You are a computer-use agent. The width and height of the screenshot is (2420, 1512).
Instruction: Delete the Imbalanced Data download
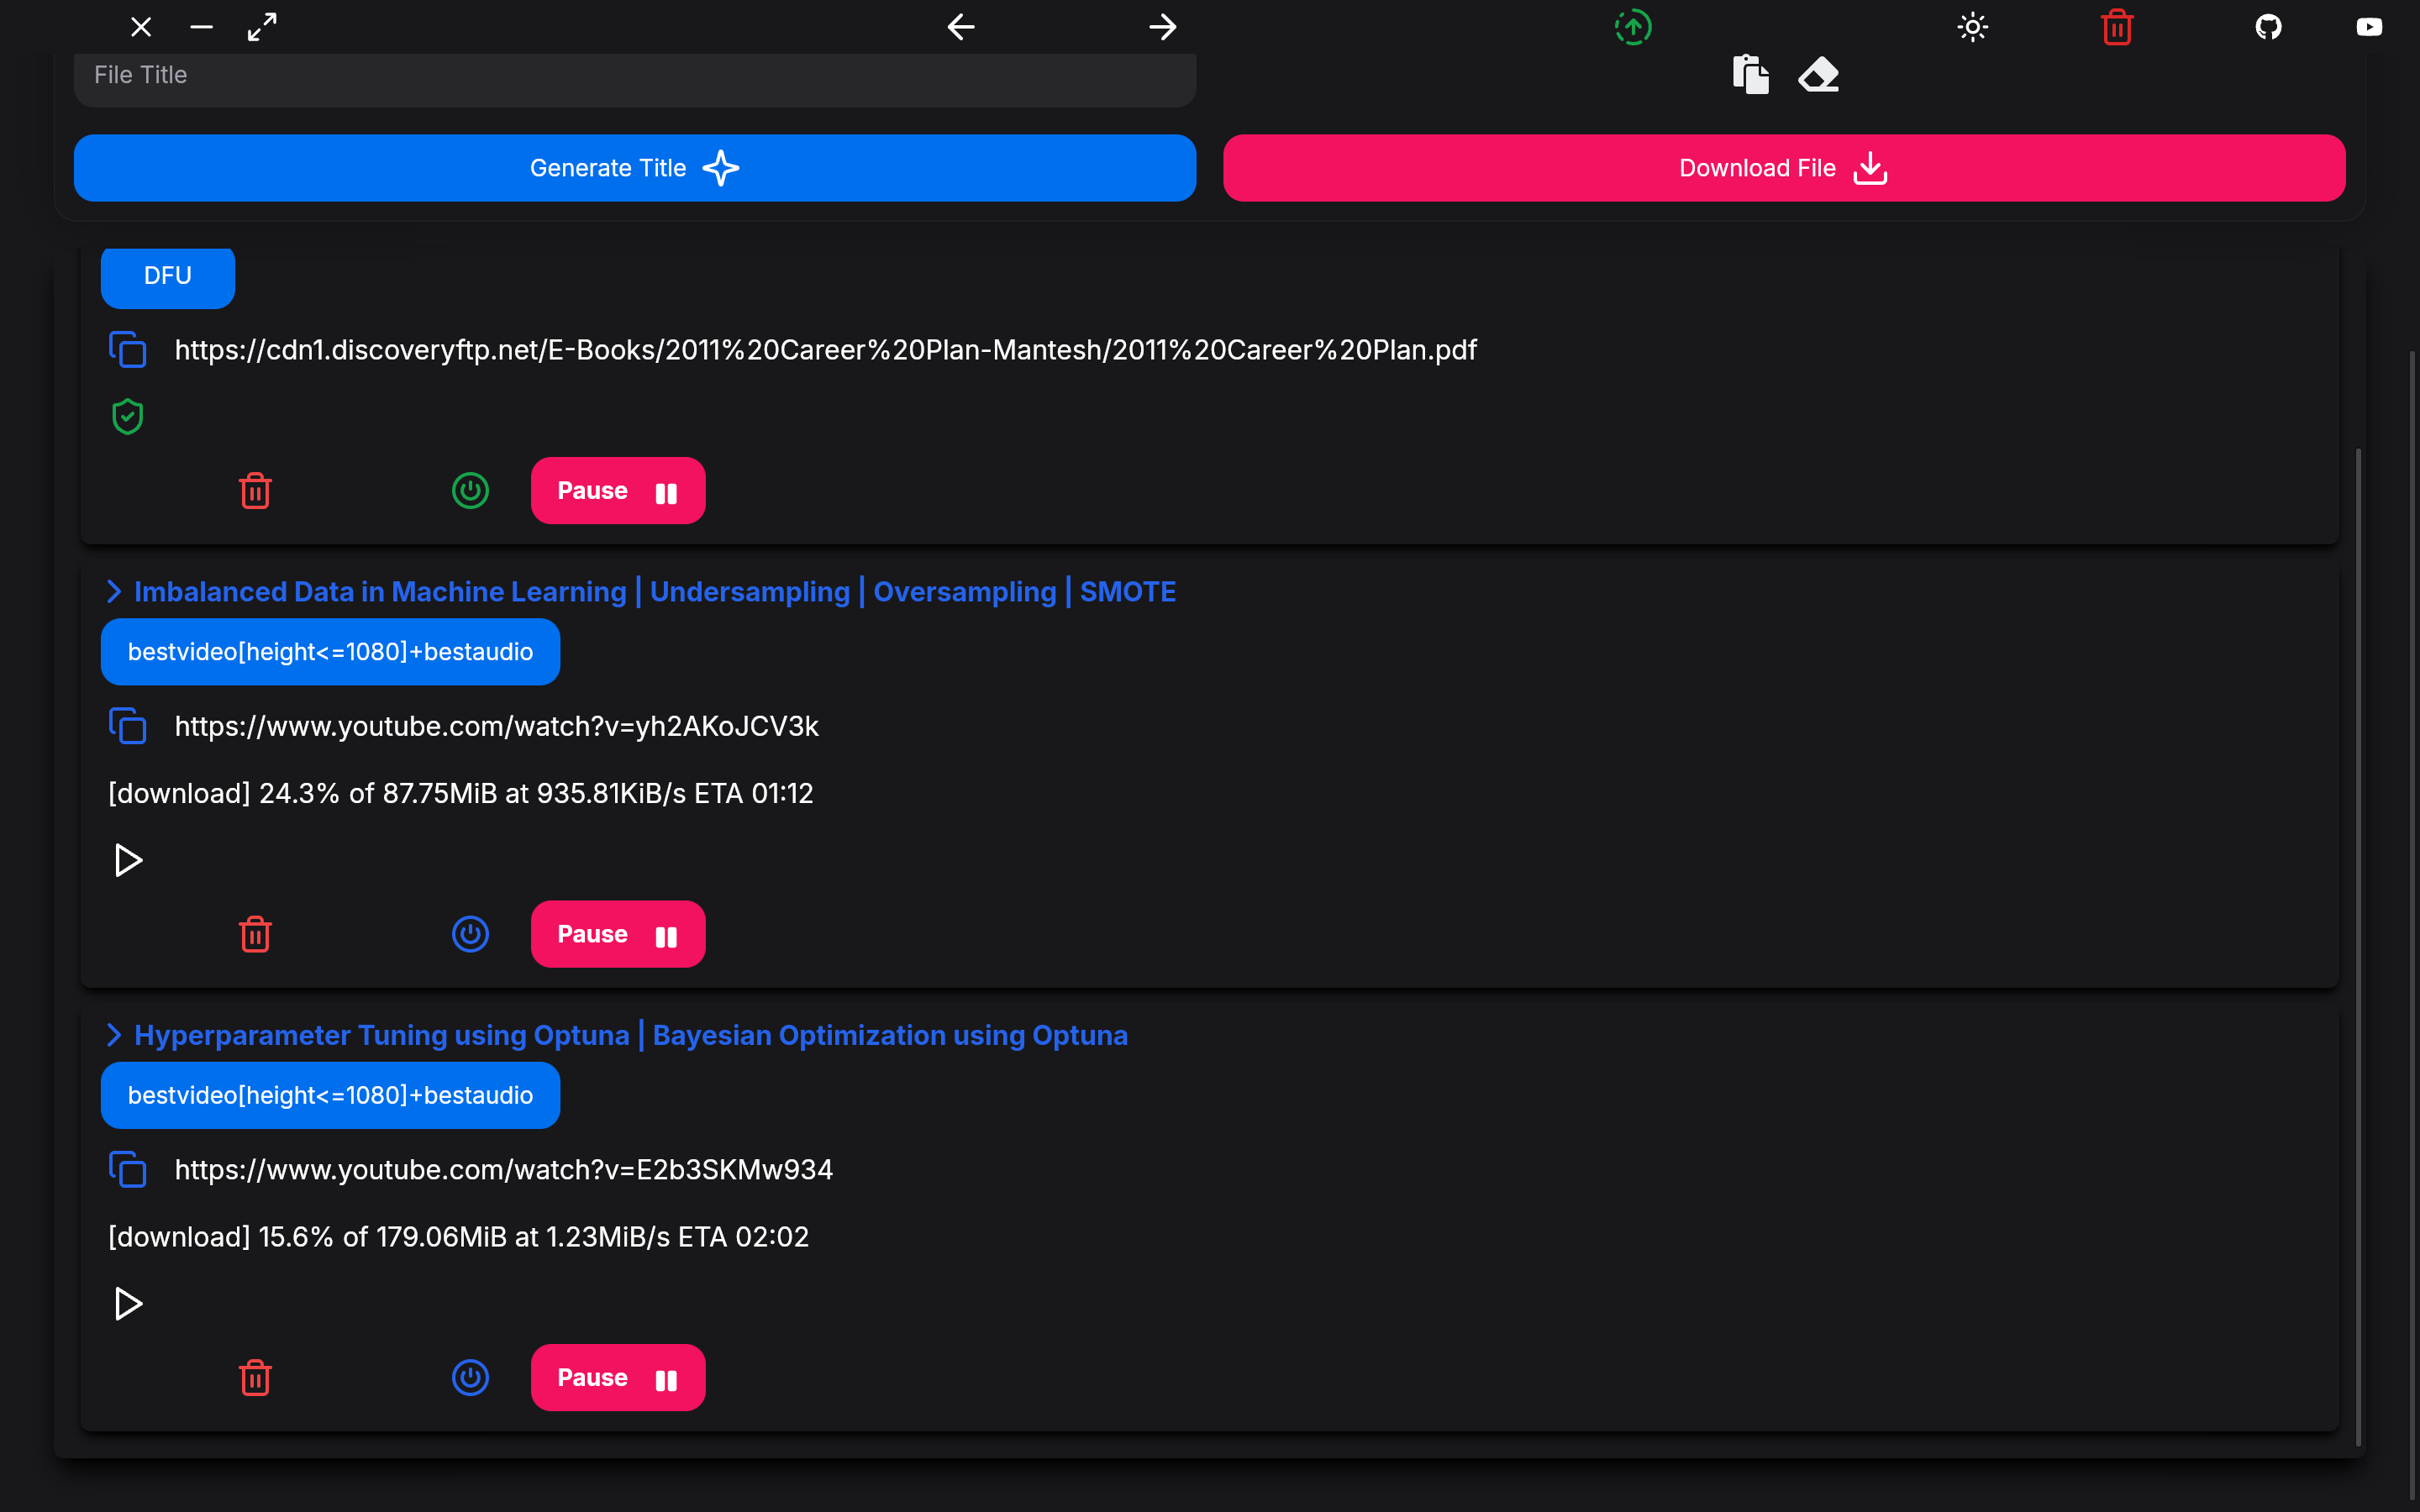(x=255, y=934)
